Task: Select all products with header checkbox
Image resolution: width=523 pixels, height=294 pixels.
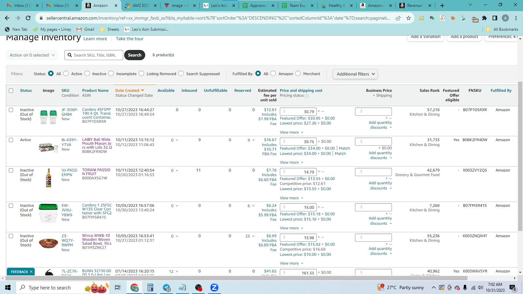Action: tap(11, 90)
